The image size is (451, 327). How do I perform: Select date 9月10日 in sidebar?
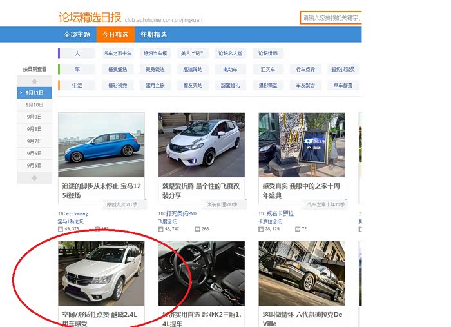coord(34,104)
